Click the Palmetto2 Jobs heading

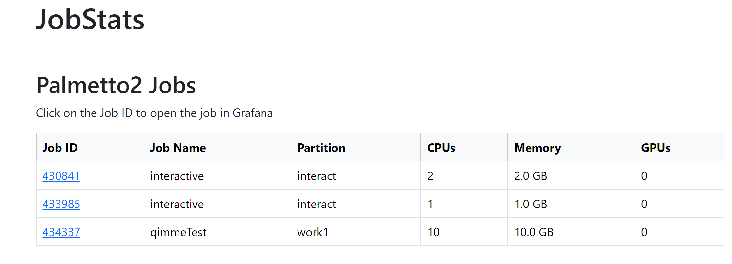pyautogui.click(x=116, y=86)
